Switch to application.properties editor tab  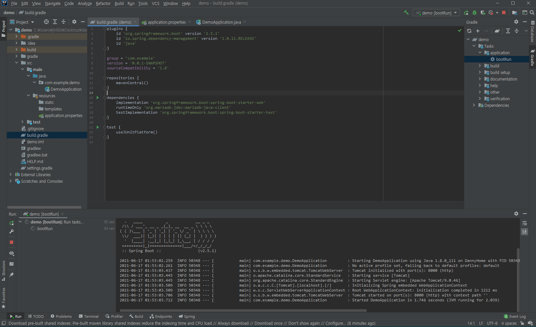click(166, 22)
